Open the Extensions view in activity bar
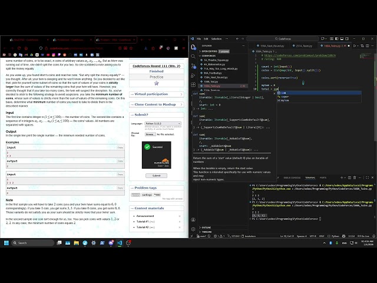The width and height of the screenshot is (377, 283). [x=193, y=85]
